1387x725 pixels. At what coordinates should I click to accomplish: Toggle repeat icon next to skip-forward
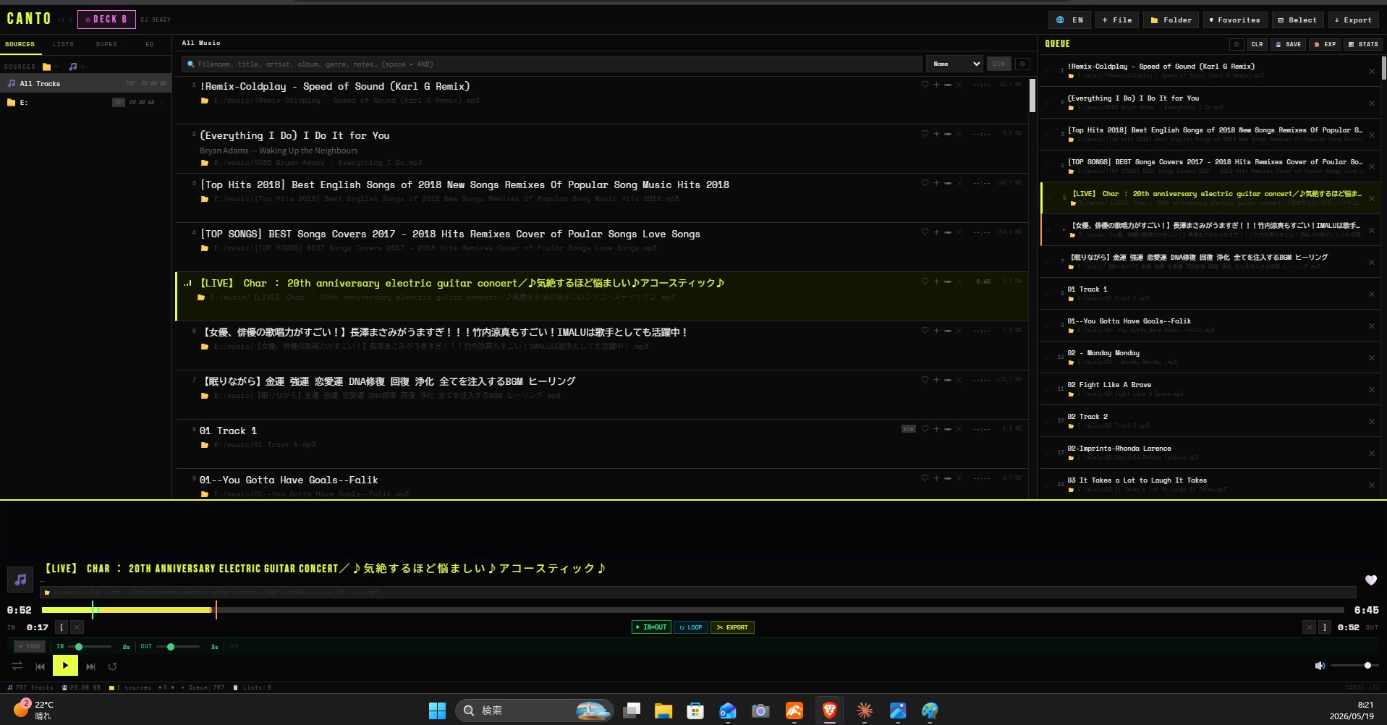tap(112, 666)
